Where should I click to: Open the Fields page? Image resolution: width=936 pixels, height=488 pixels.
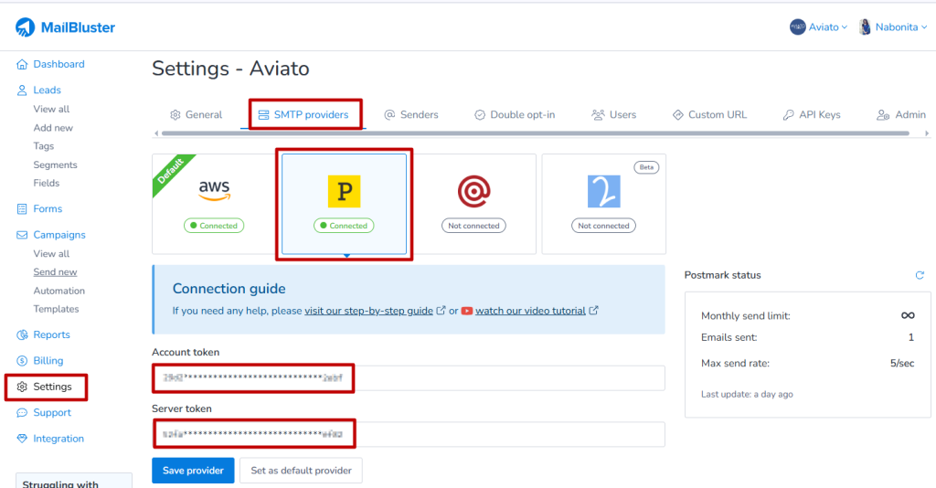(46, 183)
